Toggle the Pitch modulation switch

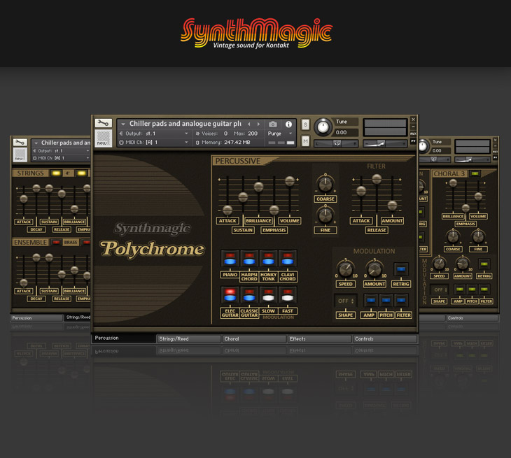coord(386,300)
